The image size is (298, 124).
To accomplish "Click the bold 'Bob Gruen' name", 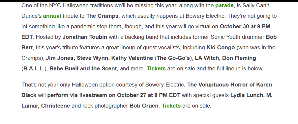I will [x=144, y=106].
